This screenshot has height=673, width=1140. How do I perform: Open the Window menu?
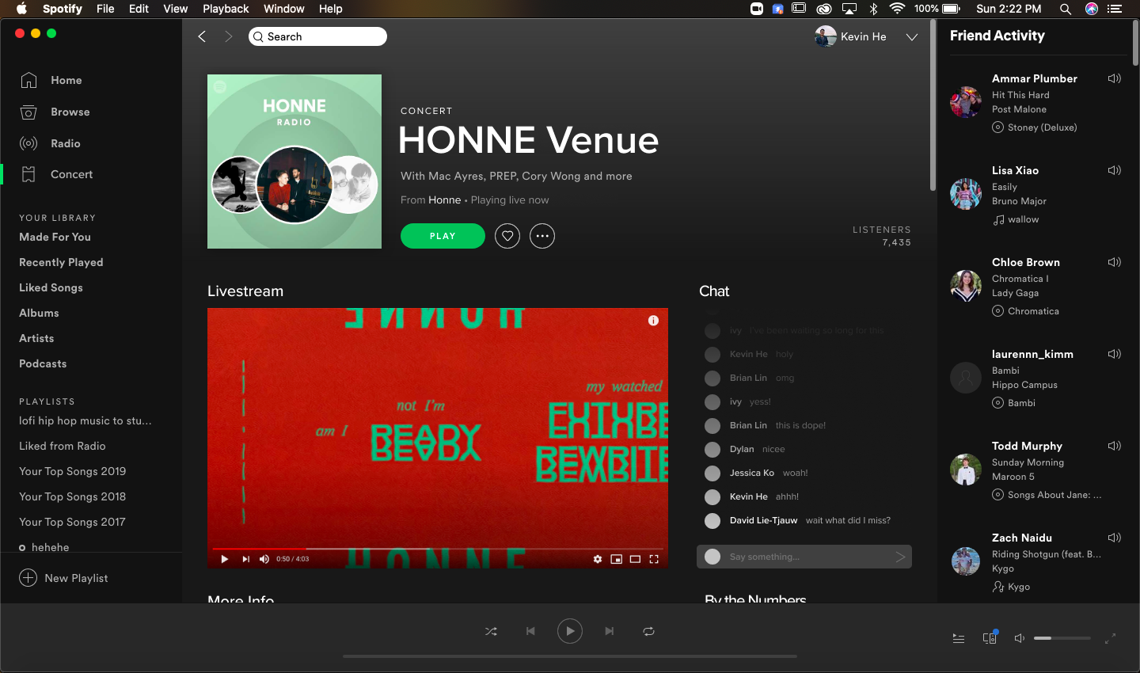click(x=283, y=9)
